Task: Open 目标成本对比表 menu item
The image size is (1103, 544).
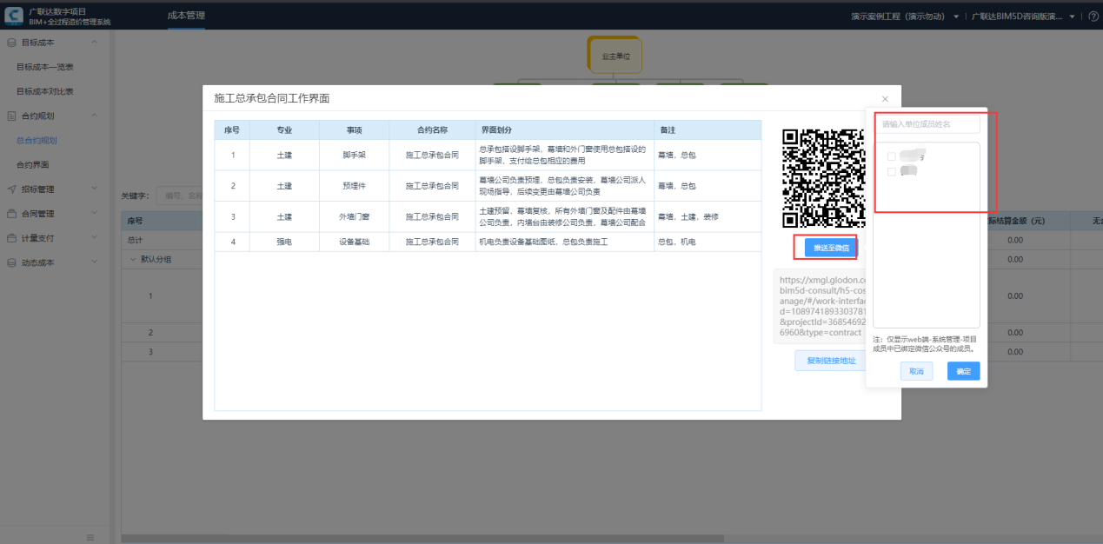Action: pos(45,91)
